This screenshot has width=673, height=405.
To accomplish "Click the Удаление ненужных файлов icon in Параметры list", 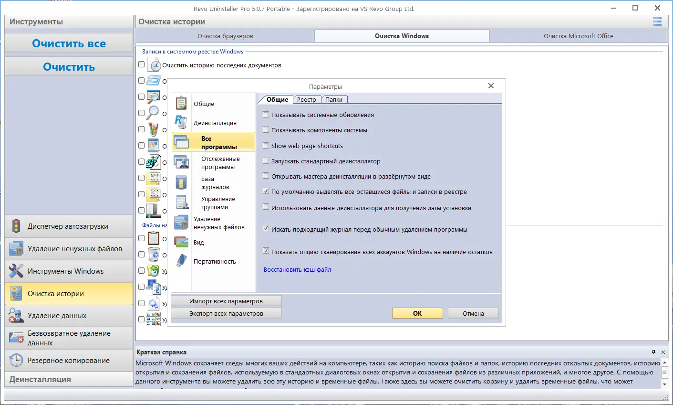I will coord(181,223).
